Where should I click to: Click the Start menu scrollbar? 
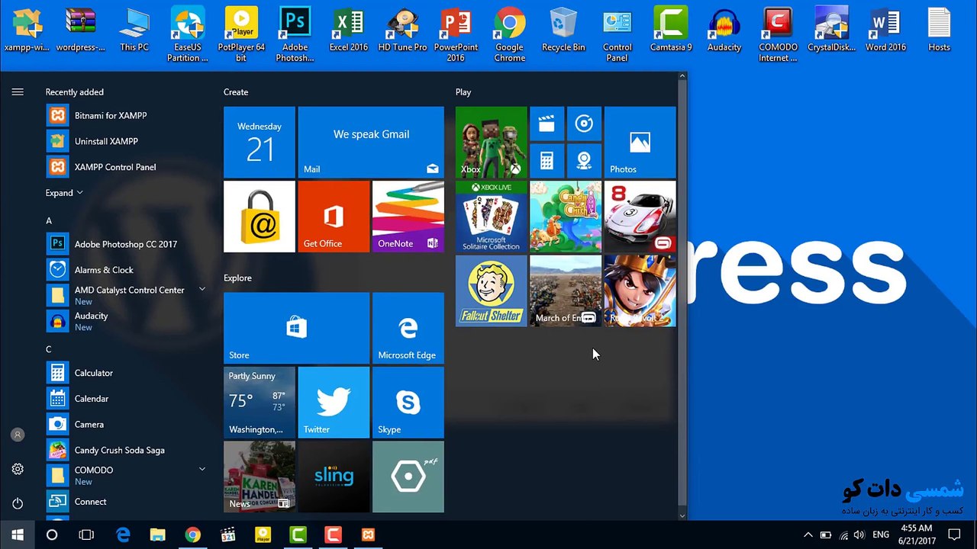(682, 295)
